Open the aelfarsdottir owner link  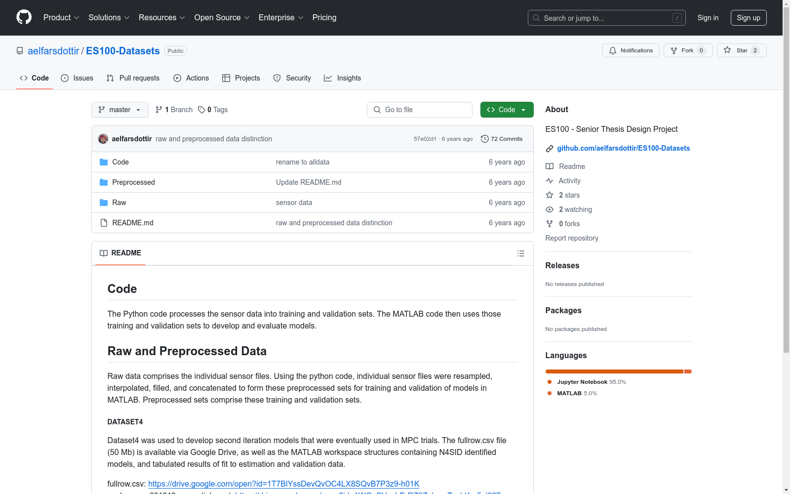pos(53,51)
